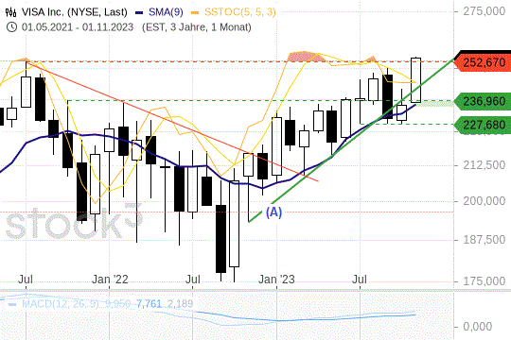
Task: Click the orange SSTOC legend color marker
Action: (196, 12)
